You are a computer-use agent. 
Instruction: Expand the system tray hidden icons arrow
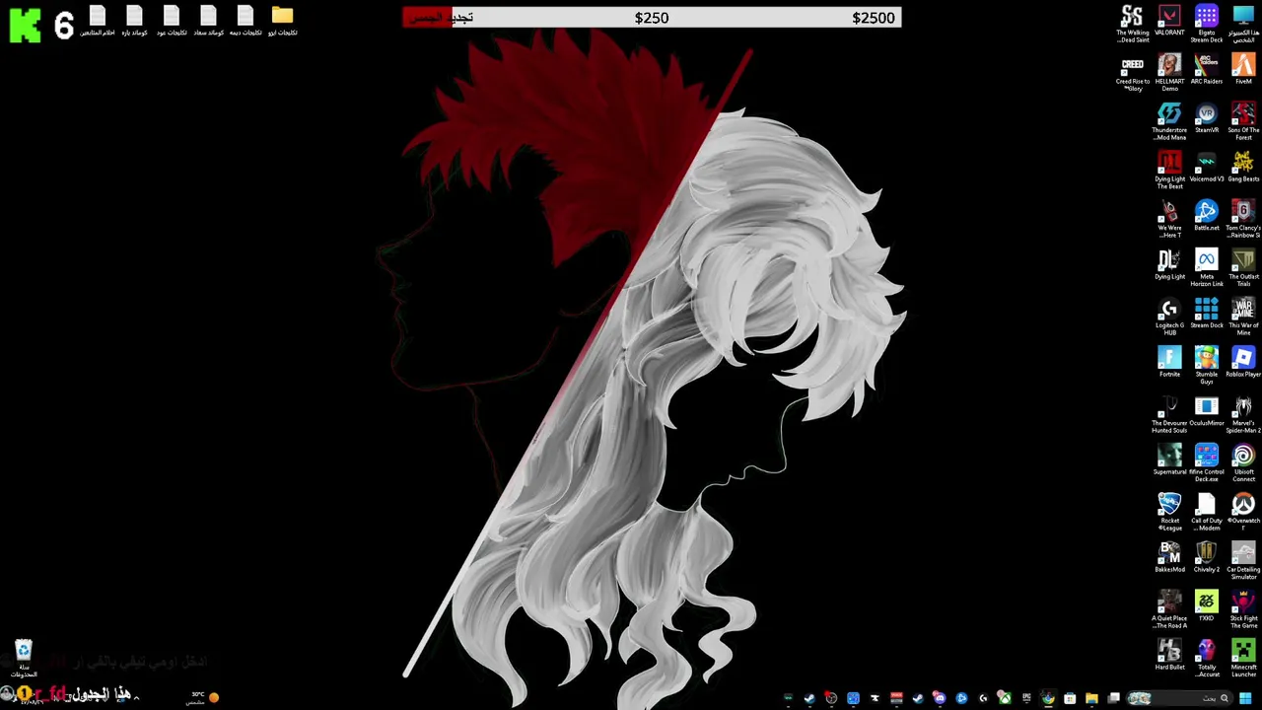click(135, 697)
